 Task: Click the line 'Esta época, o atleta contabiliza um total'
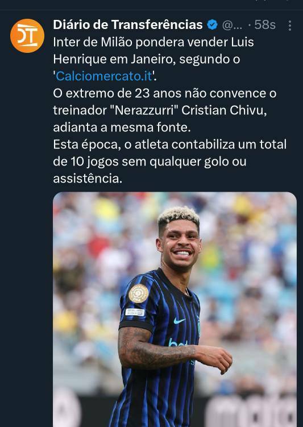click(169, 144)
